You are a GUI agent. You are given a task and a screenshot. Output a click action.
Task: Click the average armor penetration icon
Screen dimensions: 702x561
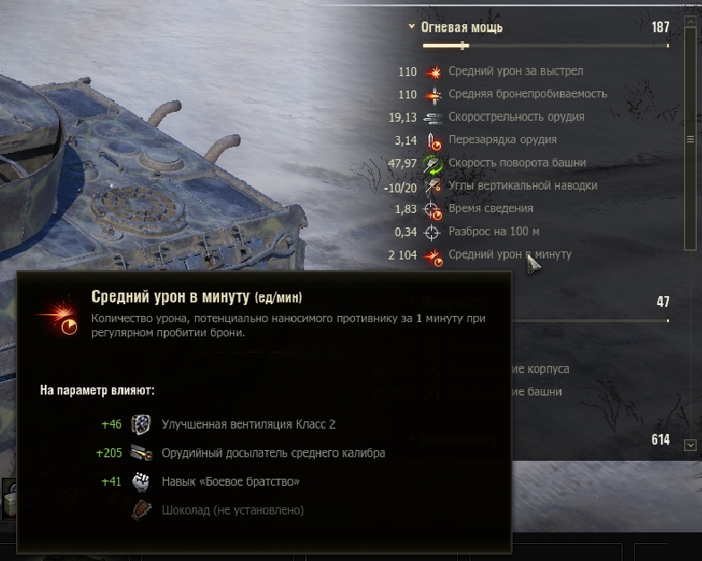pyautogui.click(x=433, y=95)
